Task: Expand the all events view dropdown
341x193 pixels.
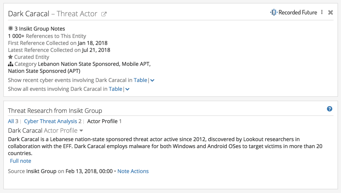Action: tap(128, 89)
